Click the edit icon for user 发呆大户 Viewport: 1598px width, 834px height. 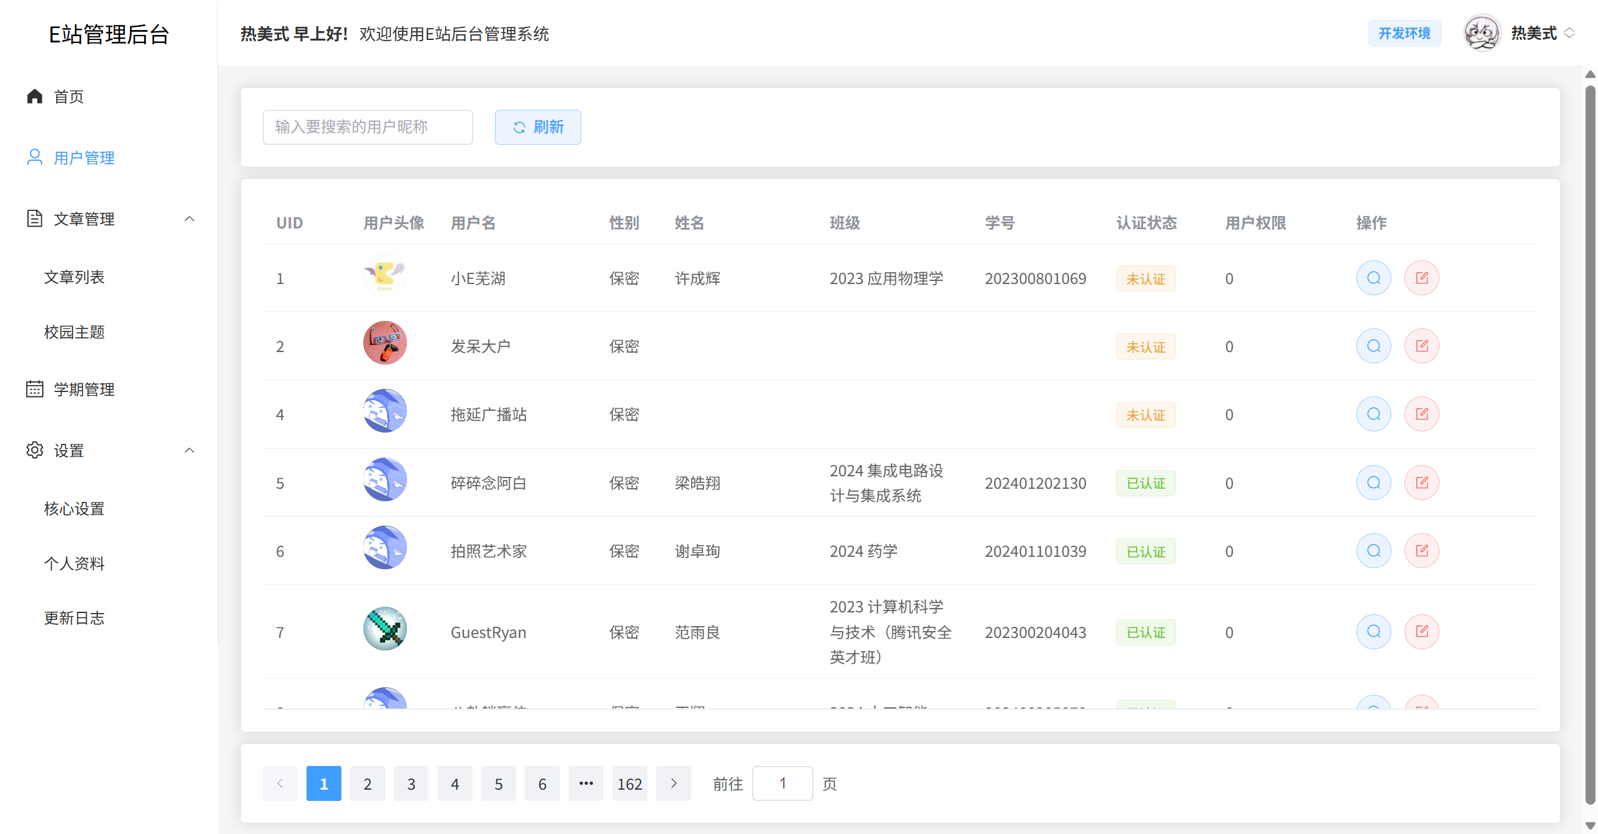point(1421,346)
